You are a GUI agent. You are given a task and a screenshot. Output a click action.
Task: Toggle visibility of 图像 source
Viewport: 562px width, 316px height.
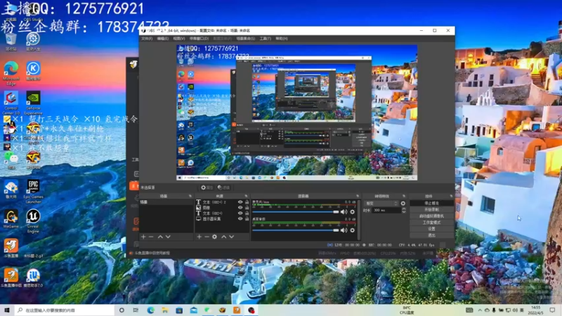pyautogui.click(x=240, y=207)
